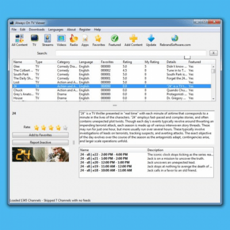Click channel list scrollbar down arrow
Screen dimensions: 230x230
tap(213, 99)
